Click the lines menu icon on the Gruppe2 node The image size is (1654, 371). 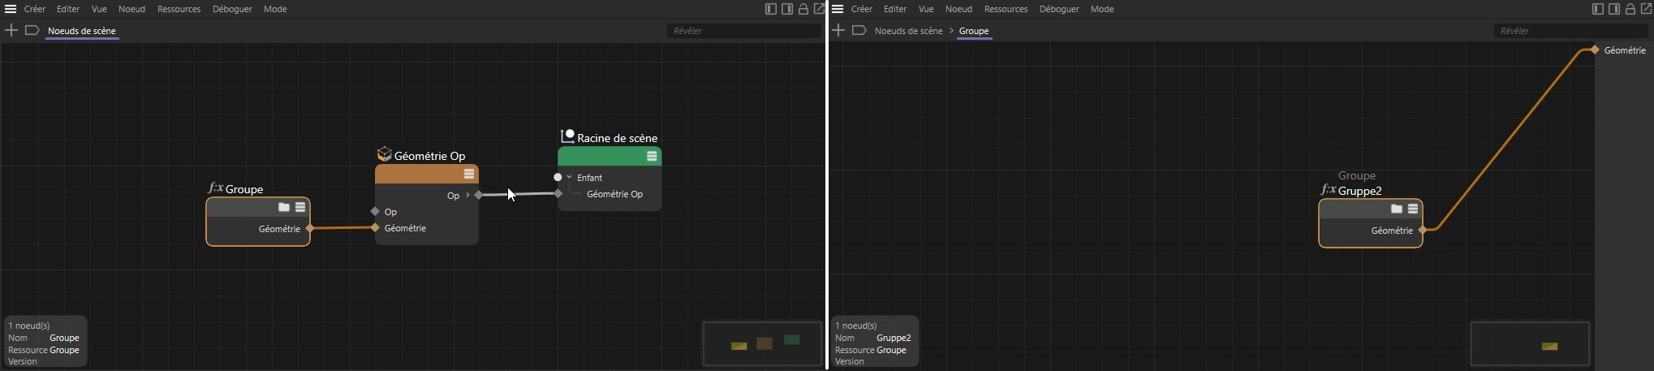point(1413,209)
